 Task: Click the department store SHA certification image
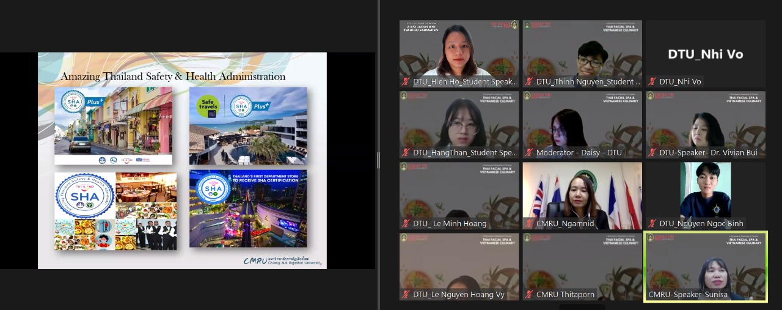pos(247,209)
